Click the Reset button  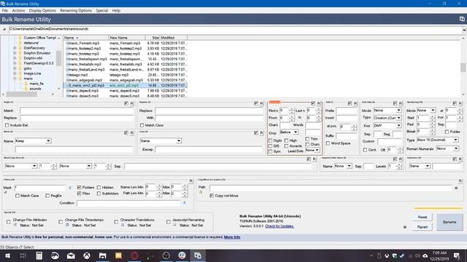point(422,217)
